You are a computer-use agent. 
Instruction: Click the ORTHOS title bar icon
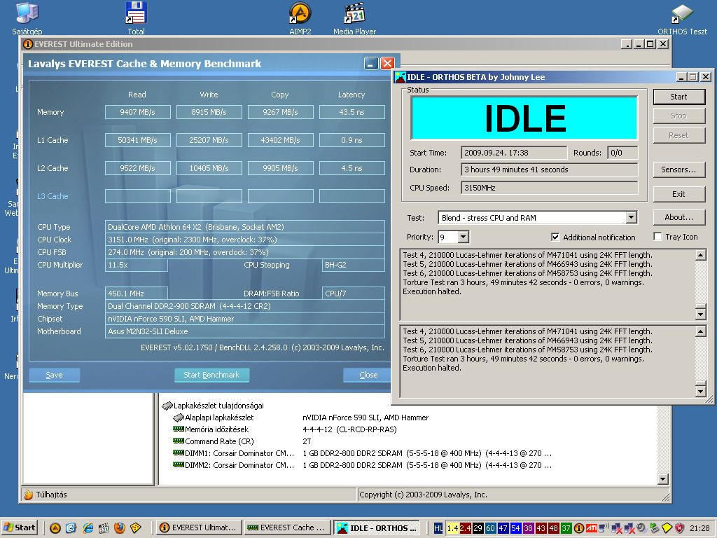pos(401,77)
